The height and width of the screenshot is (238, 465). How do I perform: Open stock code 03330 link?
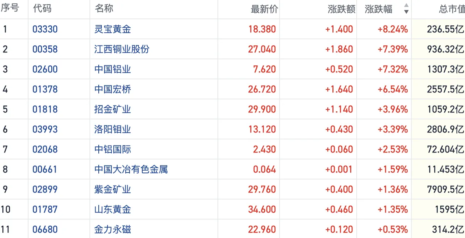click(45, 29)
